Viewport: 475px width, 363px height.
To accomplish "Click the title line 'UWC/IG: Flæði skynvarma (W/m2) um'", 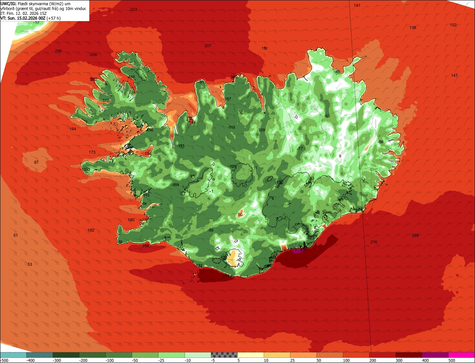I will pyautogui.click(x=36, y=3).
